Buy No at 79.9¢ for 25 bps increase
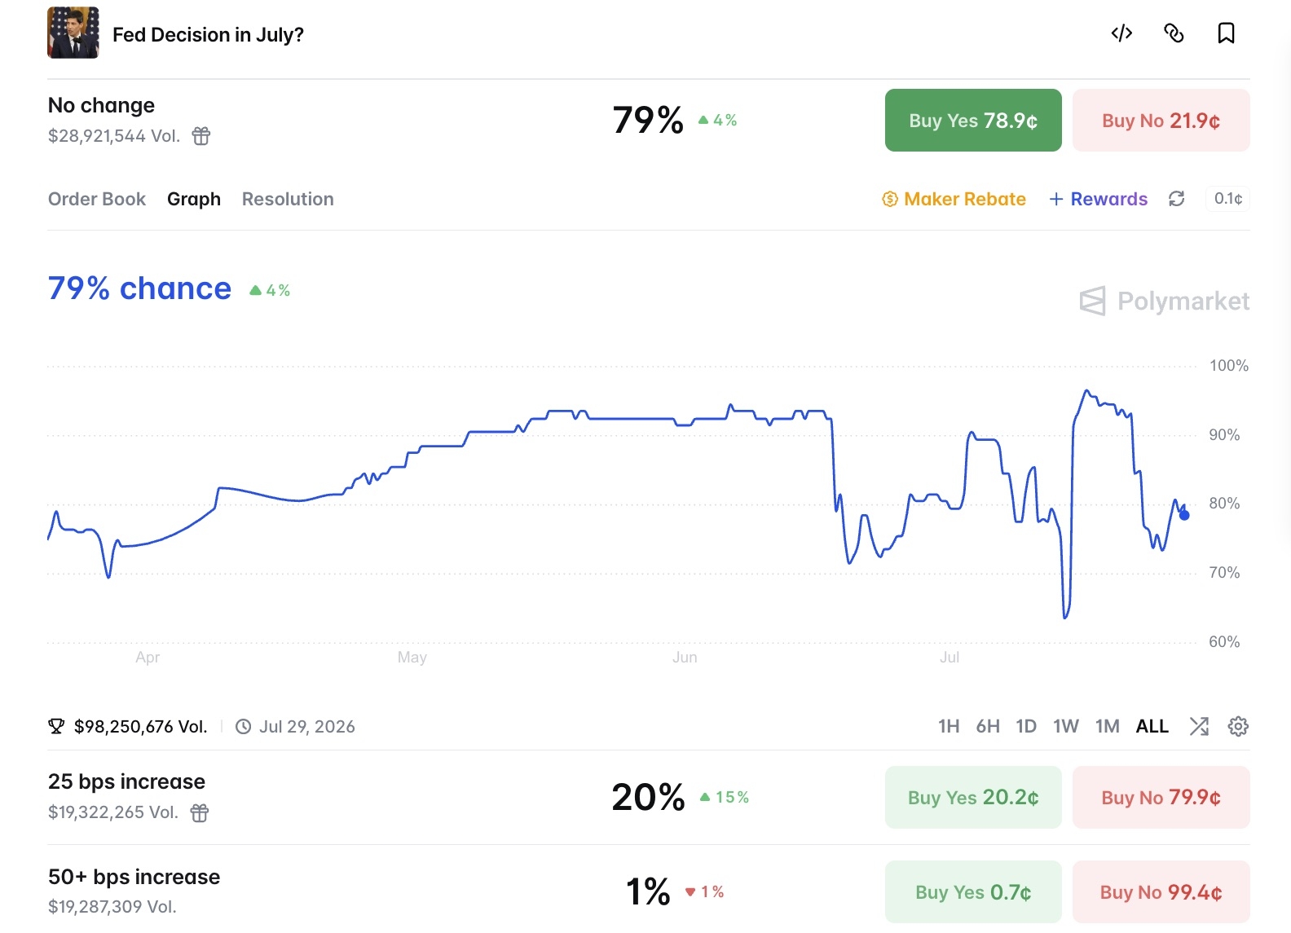 coord(1161,798)
